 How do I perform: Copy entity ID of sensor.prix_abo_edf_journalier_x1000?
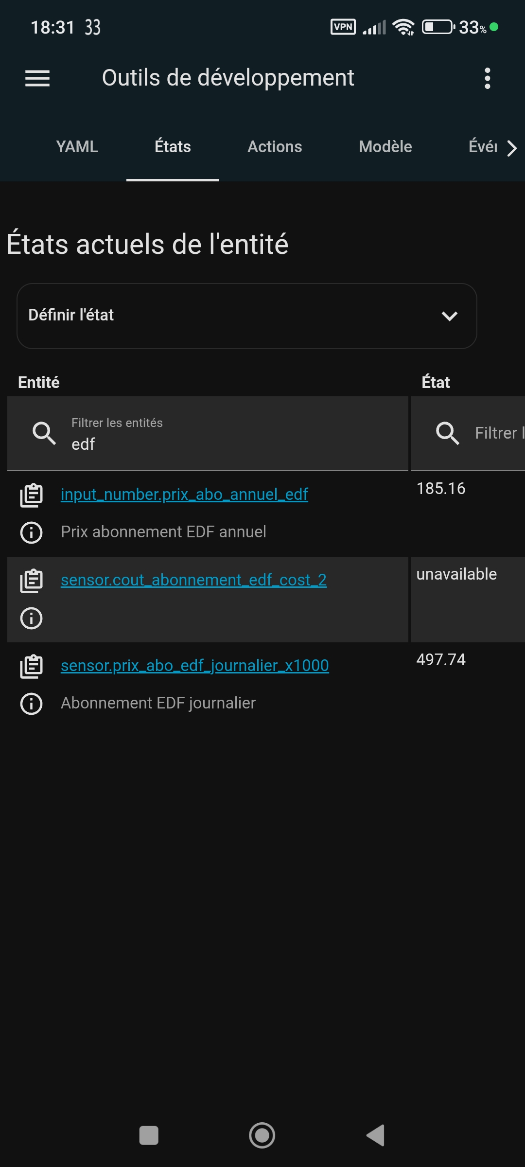32,667
